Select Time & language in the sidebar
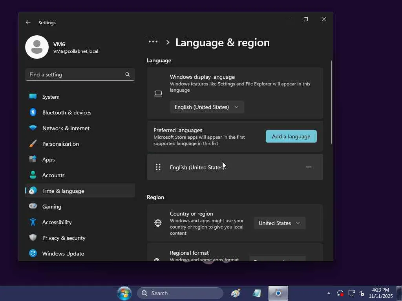This screenshot has height=301, width=402. tap(80, 191)
